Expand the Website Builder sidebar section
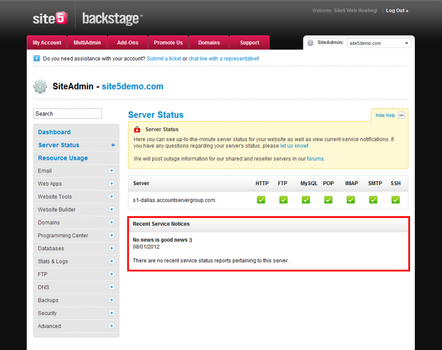This screenshot has height=350, width=442. 112,210
